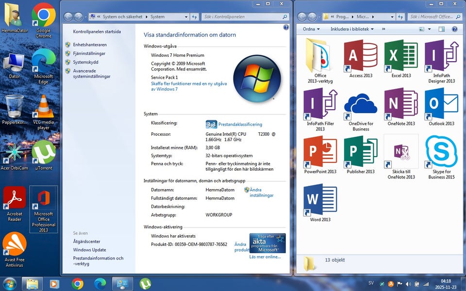This screenshot has width=466, height=291.
Task: Open the view options dropdown arrow
Action: pyautogui.click(x=429, y=29)
